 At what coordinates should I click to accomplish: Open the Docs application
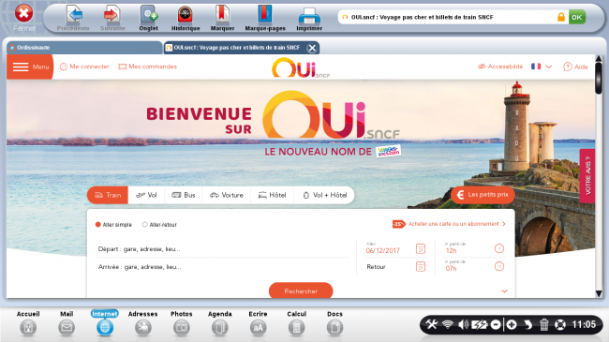click(x=334, y=323)
